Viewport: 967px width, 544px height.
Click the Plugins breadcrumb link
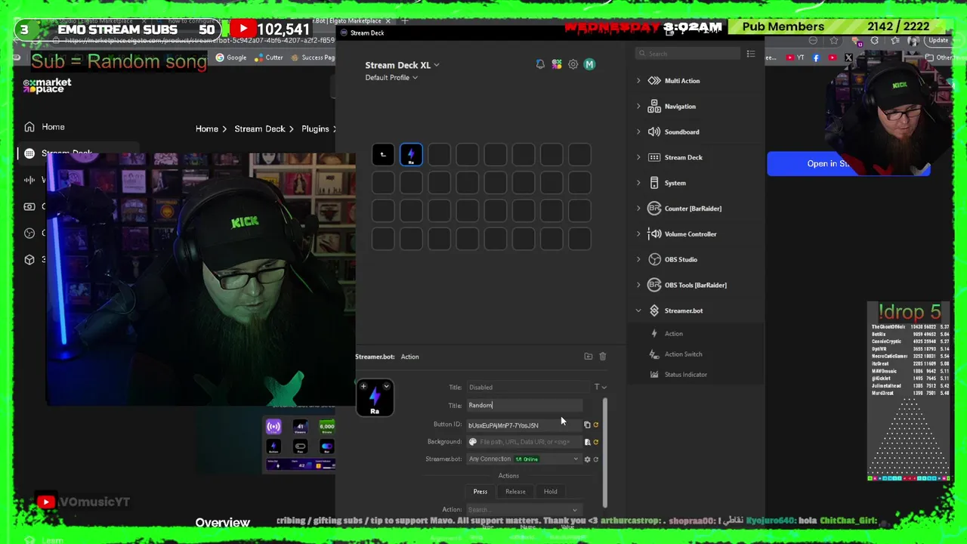click(x=315, y=129)
